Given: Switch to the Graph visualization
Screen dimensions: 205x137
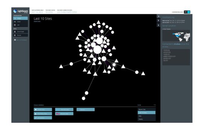Looking at the screenshot, I should (20, 18).
